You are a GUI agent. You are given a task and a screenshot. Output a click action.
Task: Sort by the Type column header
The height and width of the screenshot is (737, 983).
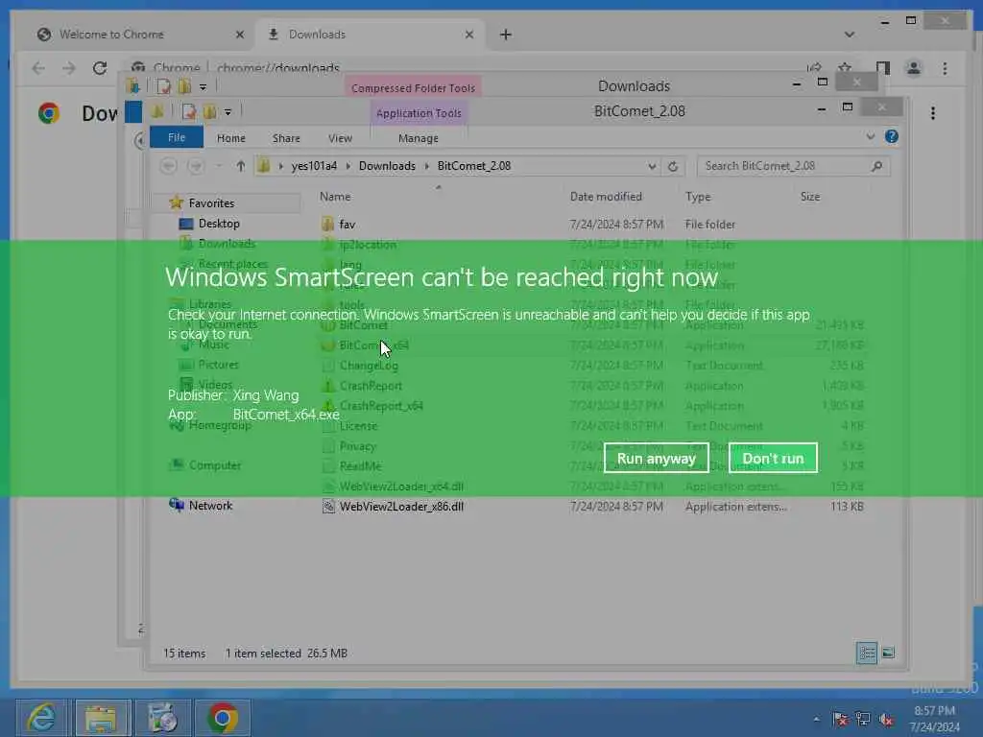698,197
